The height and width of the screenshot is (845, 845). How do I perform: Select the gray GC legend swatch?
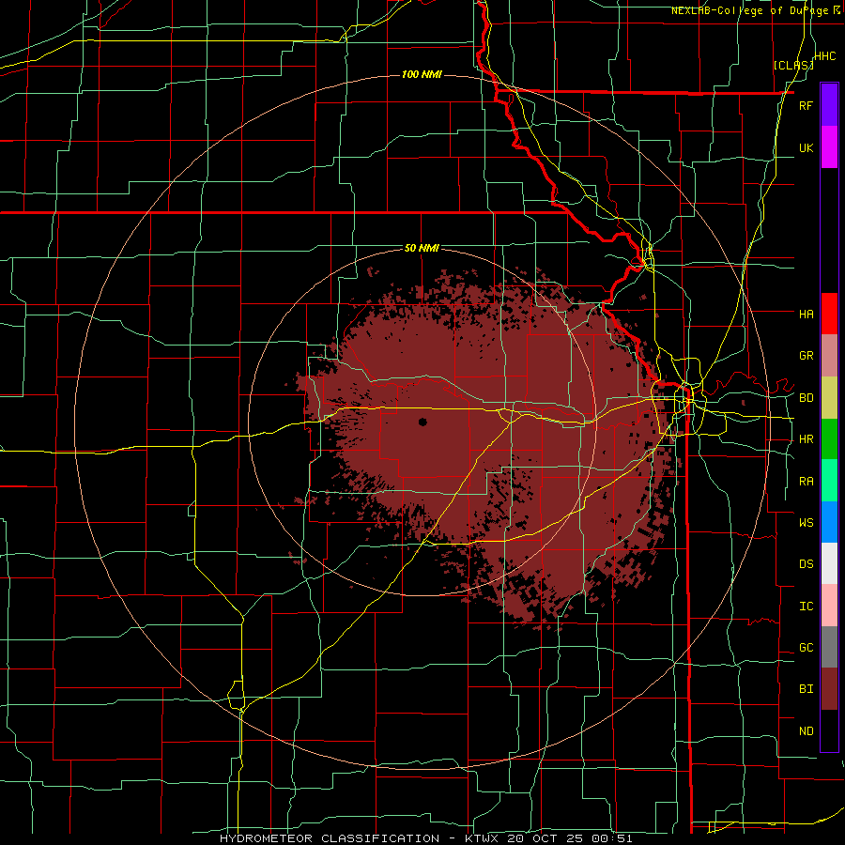coord(829,647)
